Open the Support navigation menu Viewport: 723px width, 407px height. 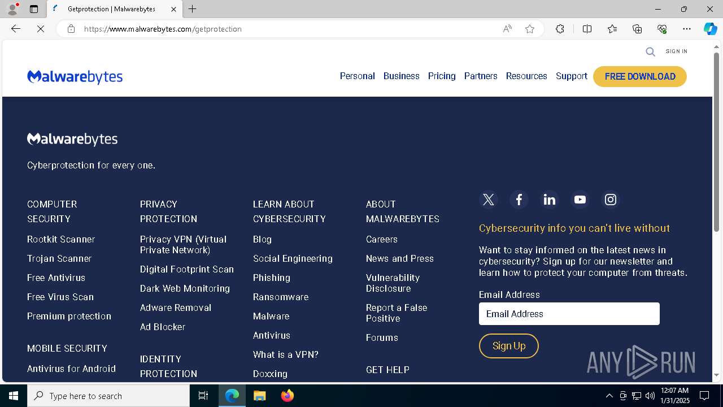[572, 76]
